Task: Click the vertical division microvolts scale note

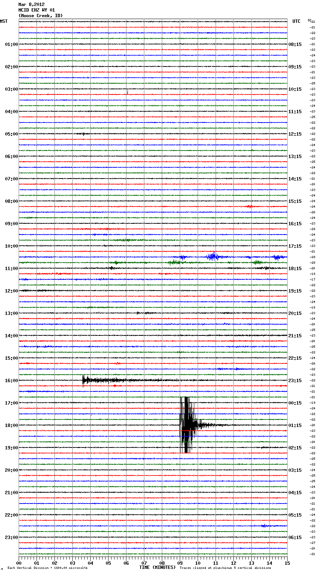Action: [47, 568]
